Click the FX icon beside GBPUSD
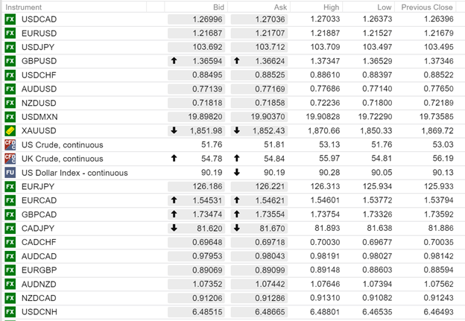 click(10, 61)
